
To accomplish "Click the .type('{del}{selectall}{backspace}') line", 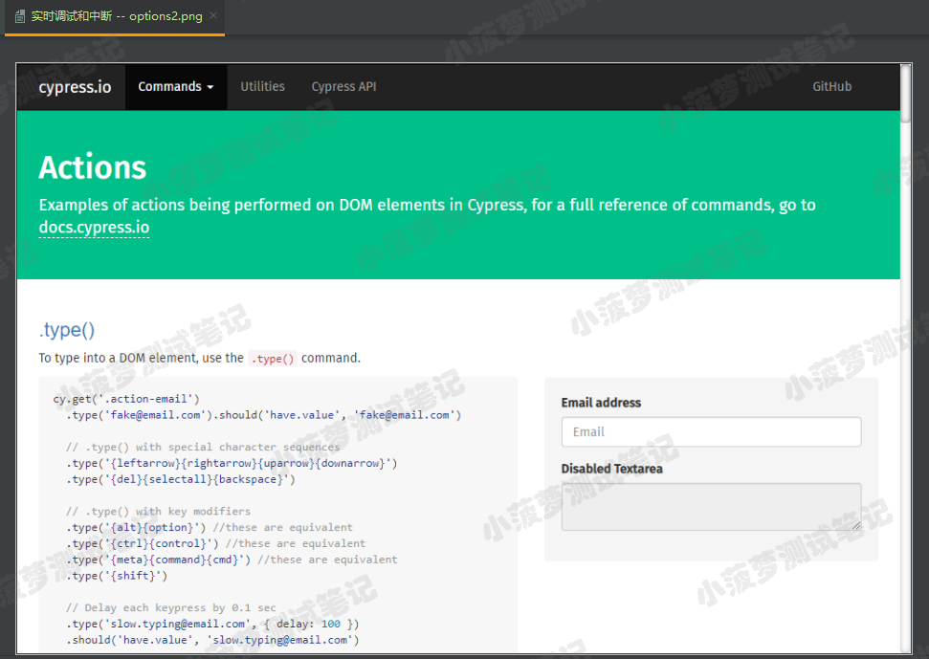I will click(x=181, y=479).
